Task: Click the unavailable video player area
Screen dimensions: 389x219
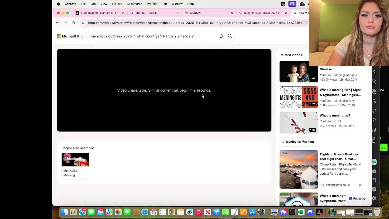Action: (x=164, y=90)
